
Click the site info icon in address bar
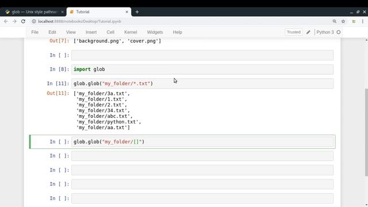coord(34,21)
